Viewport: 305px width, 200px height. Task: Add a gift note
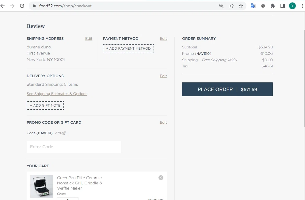[x=45, y=106]
